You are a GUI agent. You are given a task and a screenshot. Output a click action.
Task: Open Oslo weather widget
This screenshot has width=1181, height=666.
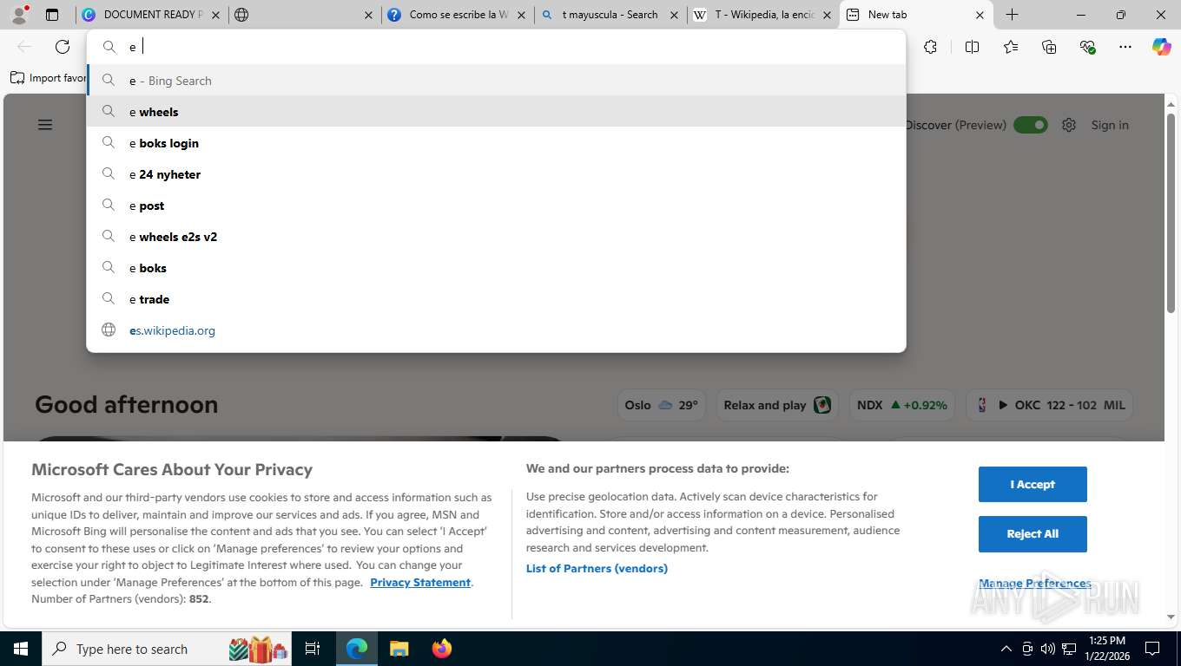tap(661, 405)
